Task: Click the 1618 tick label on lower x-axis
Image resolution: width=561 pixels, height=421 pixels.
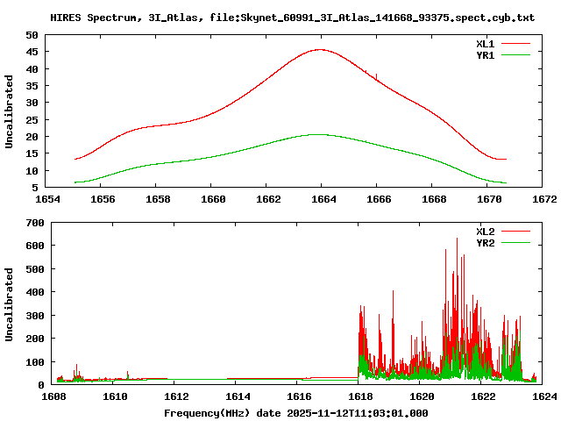Action: point(358,396)
